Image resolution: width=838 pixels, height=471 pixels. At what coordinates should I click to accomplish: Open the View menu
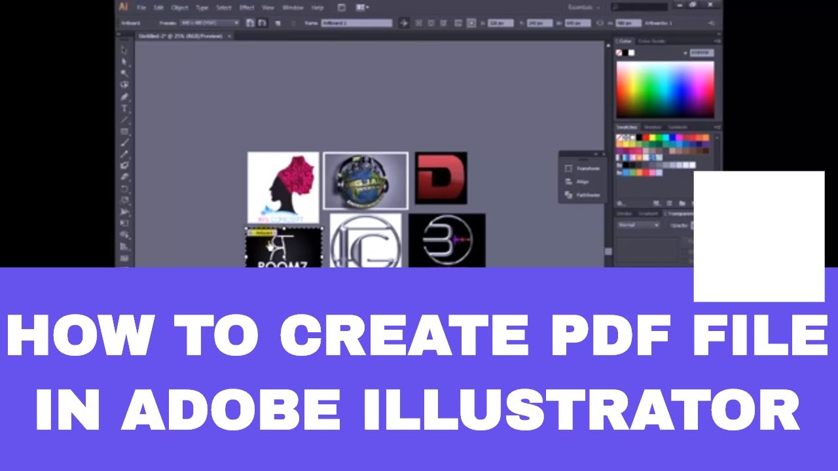(268, 8)
